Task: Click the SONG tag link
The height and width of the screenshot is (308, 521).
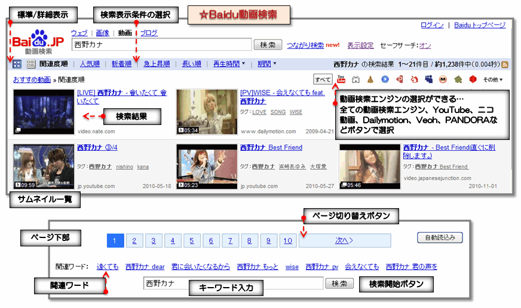Action: coord(278,112)
